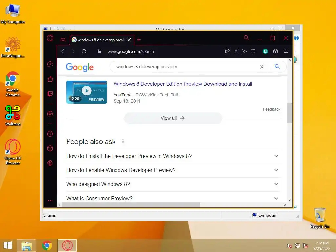The height and width of the screenshot is (252, 336).
Task: Take a snapshot with camera icon
Action: 236,51
